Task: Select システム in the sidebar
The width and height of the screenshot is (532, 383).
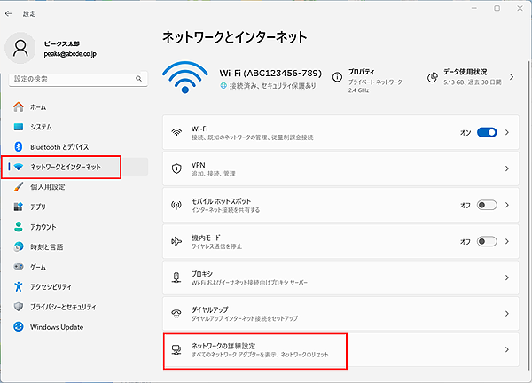Action: click(41, 127)
